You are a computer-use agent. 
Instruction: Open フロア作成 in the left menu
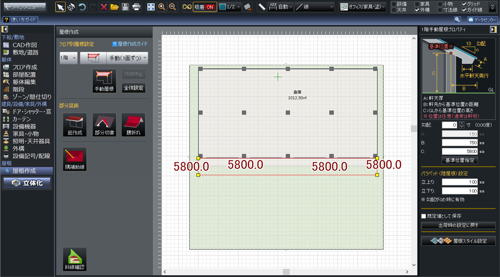tap(25, 67)
